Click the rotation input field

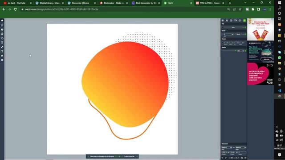pyautogui.click(x=242, y=152)
